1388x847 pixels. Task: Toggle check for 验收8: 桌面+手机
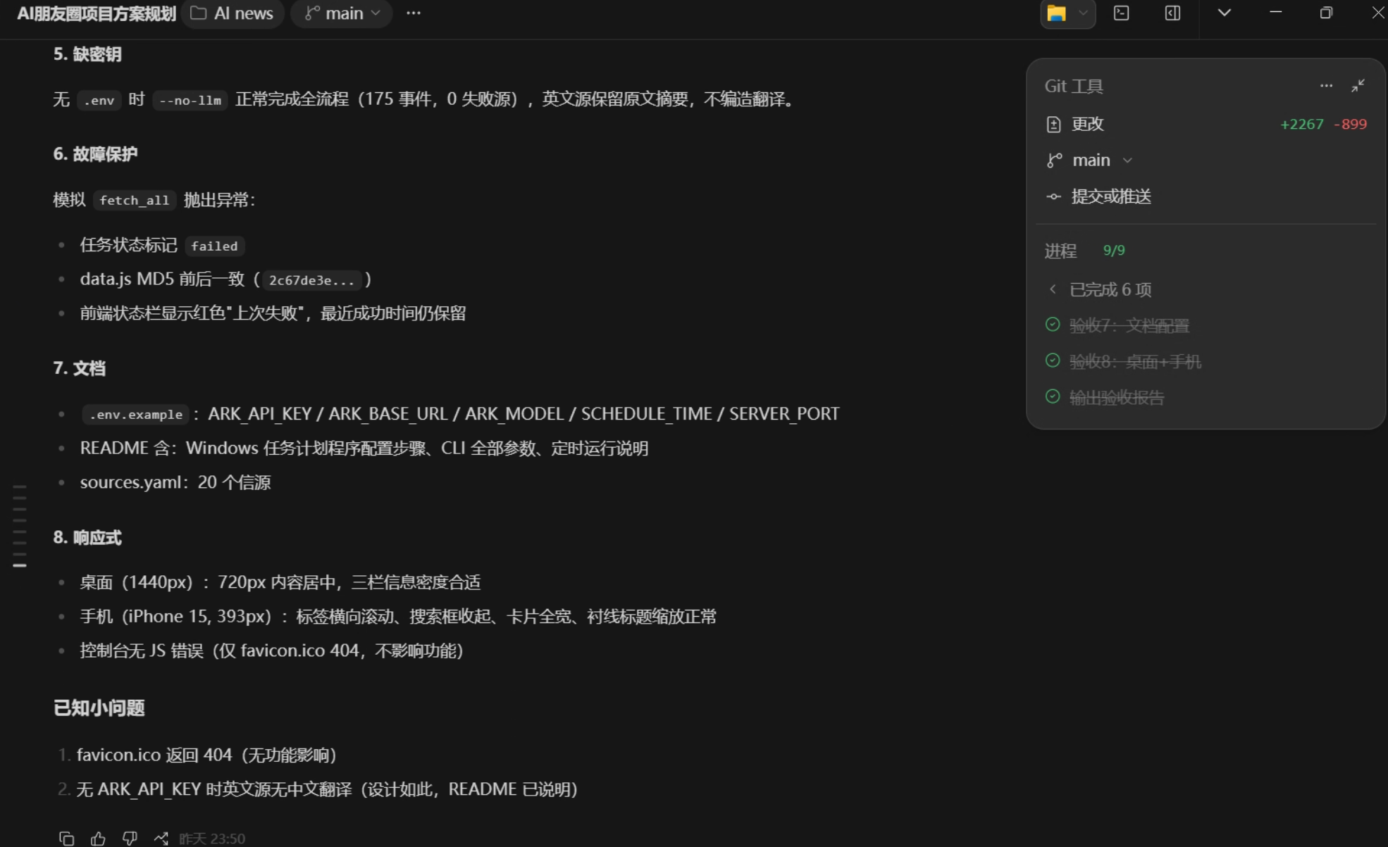click(x=1053, y=360)
